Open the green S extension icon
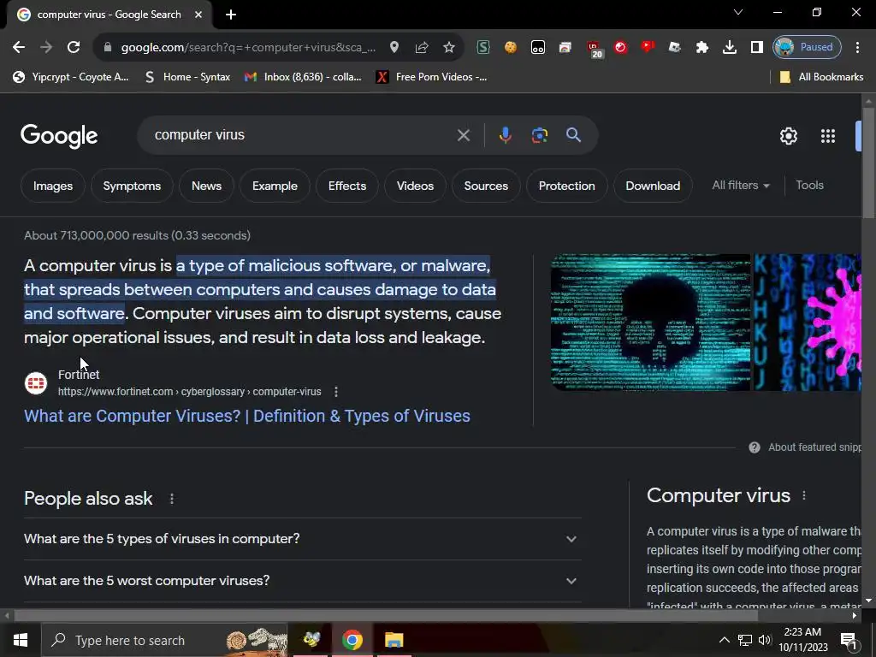Viewport: 876px width, 657px height. [483, 48]
